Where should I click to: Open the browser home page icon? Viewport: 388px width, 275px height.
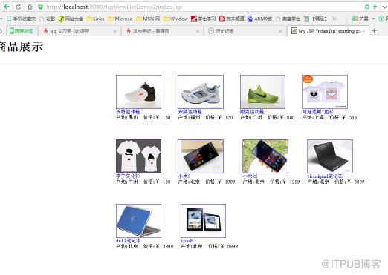30,7
